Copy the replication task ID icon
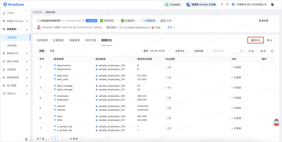Viewport: 282px width, 142px height. (83, 21)
